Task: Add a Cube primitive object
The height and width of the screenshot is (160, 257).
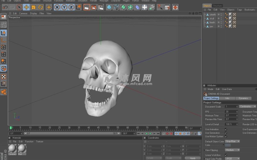Action: 109,7
